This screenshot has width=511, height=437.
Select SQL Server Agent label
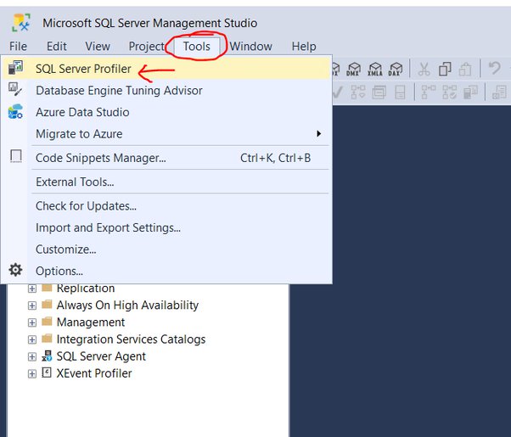101,356
